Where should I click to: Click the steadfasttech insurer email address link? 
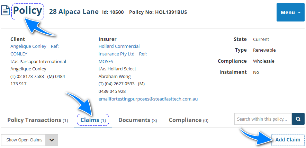point(148,99)
